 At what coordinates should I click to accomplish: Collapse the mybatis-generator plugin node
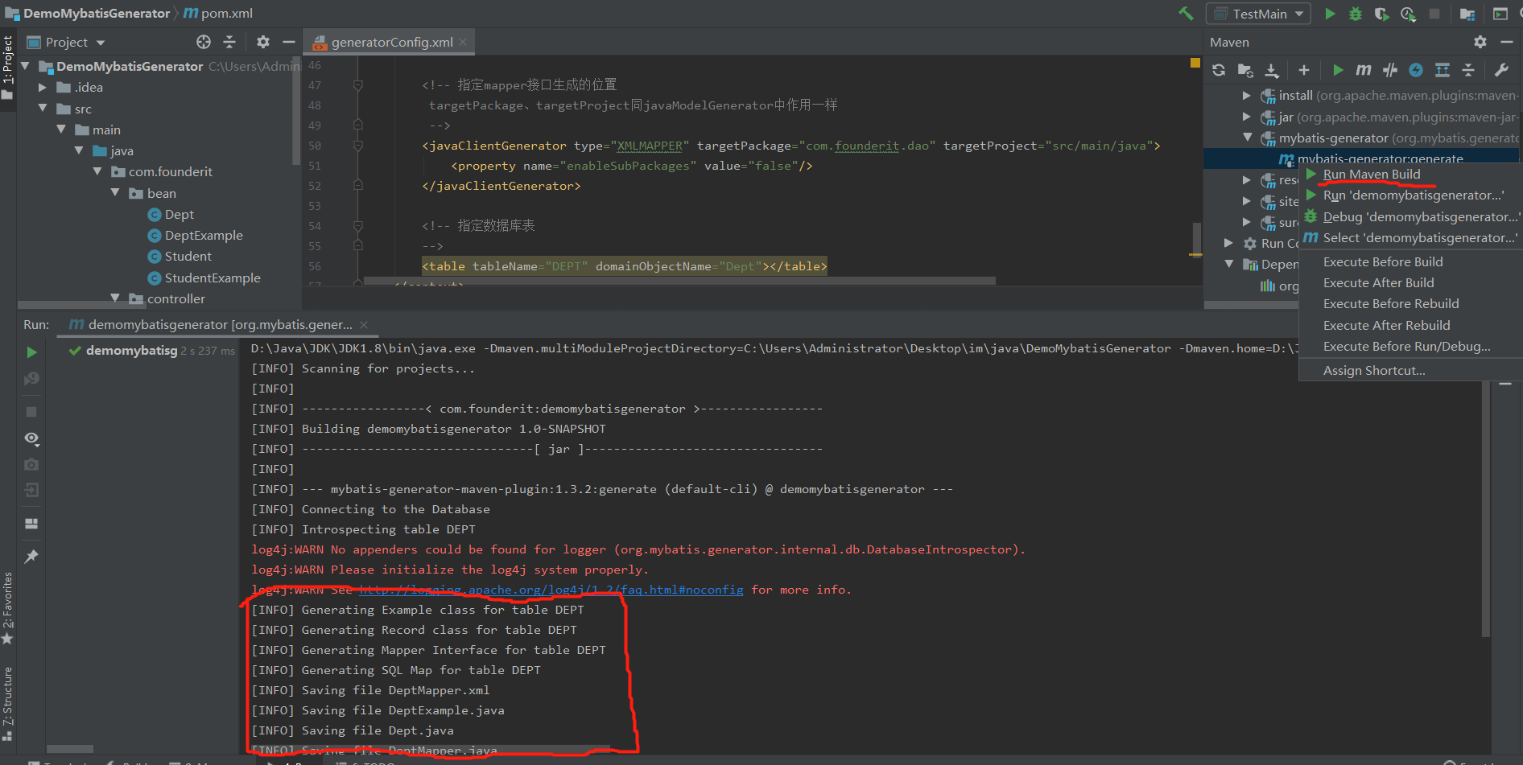click(x=1247, y=138)
